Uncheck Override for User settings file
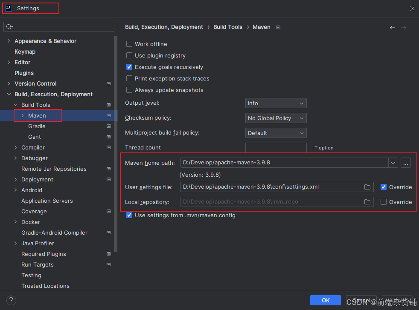Screen dimensions: 419x310 [x=384, y=187]
